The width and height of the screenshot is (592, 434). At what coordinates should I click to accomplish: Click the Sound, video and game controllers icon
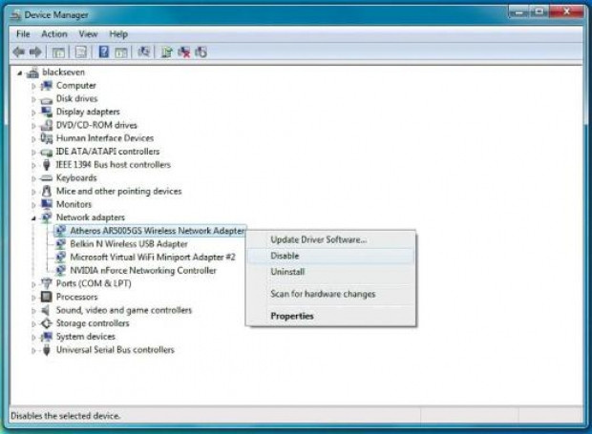[x=46, y=310]
